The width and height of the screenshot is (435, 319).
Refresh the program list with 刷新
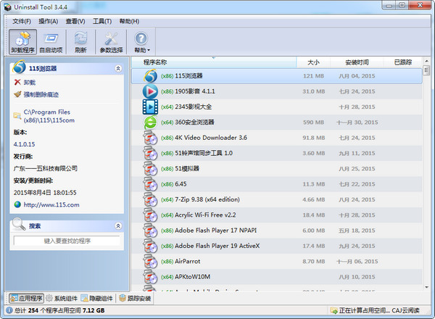80,42
